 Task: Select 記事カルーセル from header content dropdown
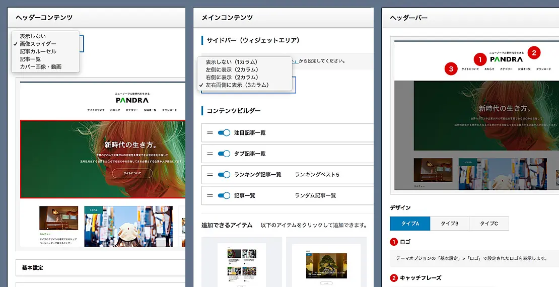pos(38,51)
